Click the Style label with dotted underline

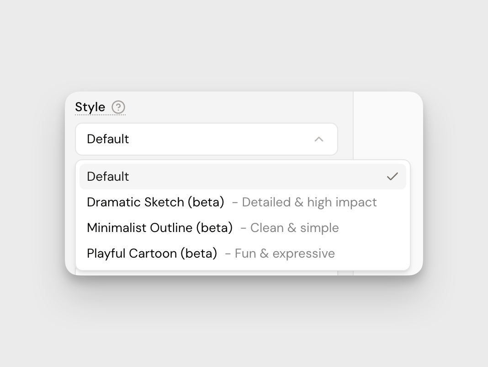click(90, 107)
